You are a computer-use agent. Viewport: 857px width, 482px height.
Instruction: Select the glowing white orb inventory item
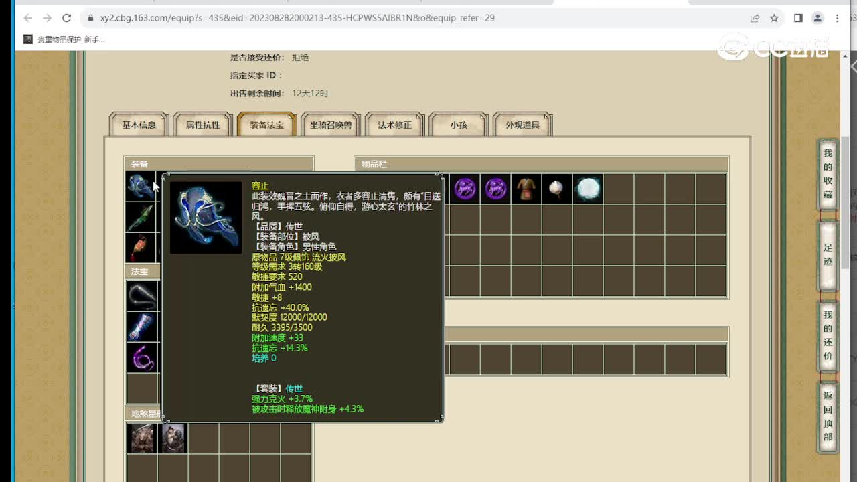589,189
